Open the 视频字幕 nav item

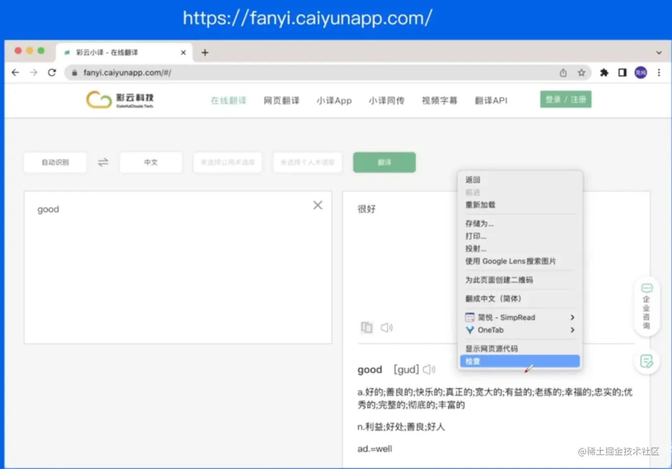[x=439, y=100]
